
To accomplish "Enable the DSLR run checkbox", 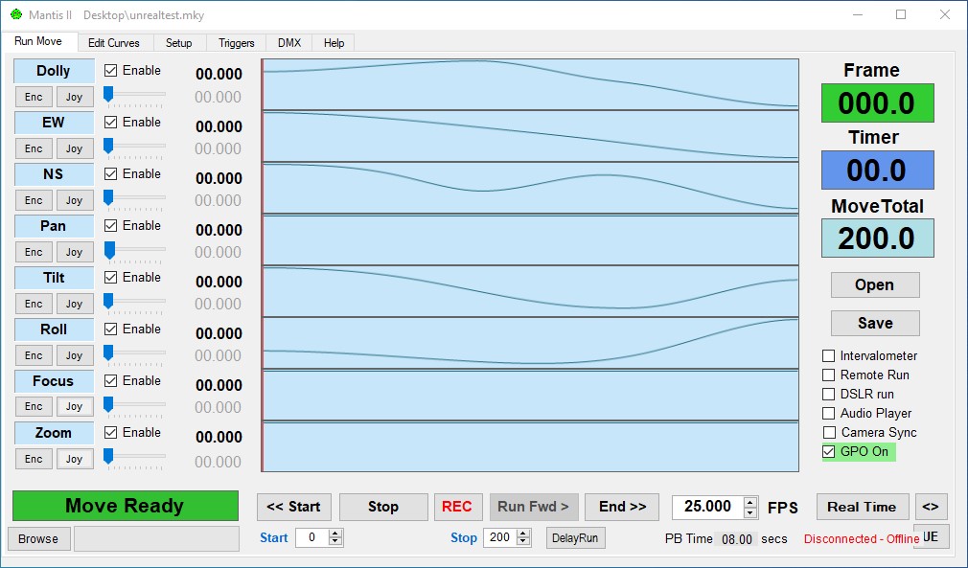I will (x=827, y=394).
